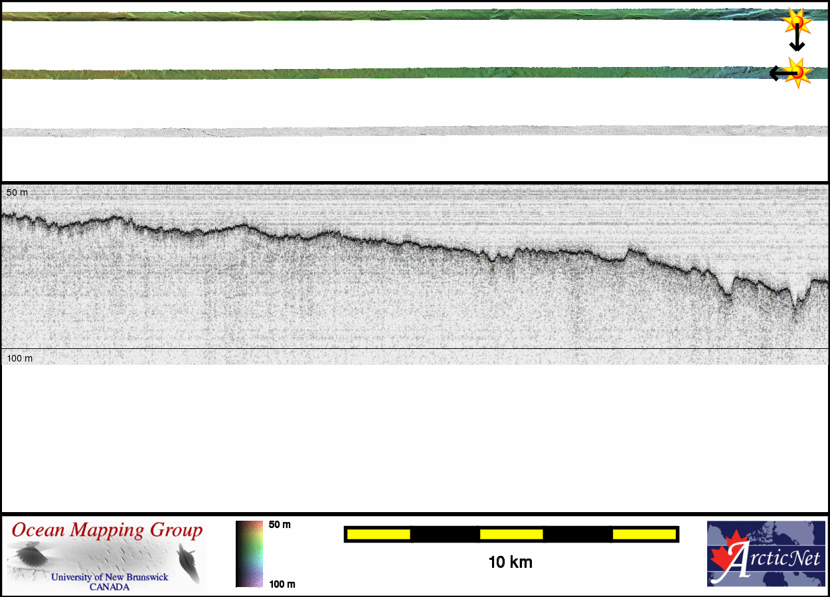Click the 100 m color legend label
Viewport: 830px width, 597px height.
click(x=282, y=584)
